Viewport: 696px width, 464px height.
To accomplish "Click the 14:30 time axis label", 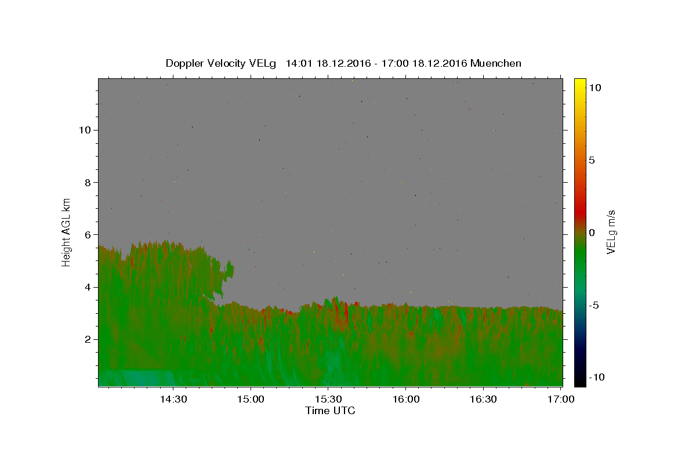I will tap(173, 399).
